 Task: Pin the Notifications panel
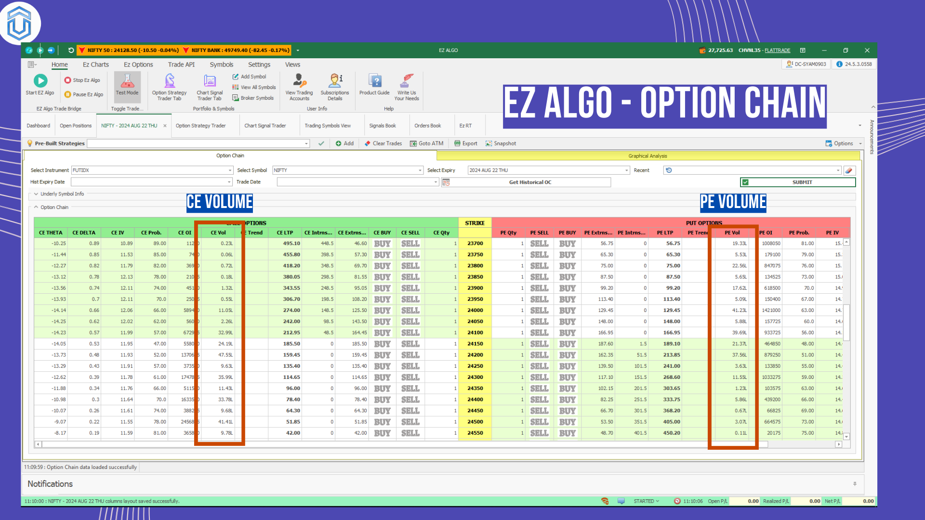coord(855,484)
